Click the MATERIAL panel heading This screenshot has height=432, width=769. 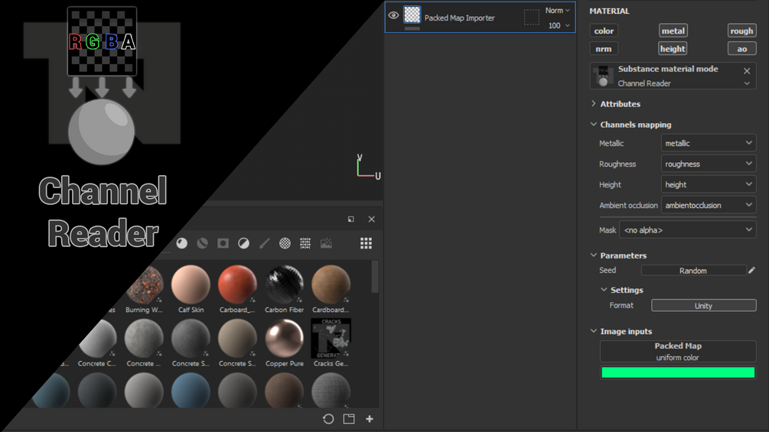tap(609, 11)
